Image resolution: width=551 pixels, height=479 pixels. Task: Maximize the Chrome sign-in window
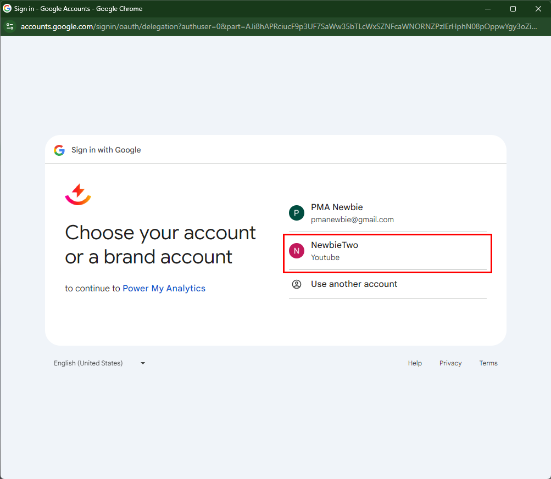pyautogui.click(x=513, y=9)
